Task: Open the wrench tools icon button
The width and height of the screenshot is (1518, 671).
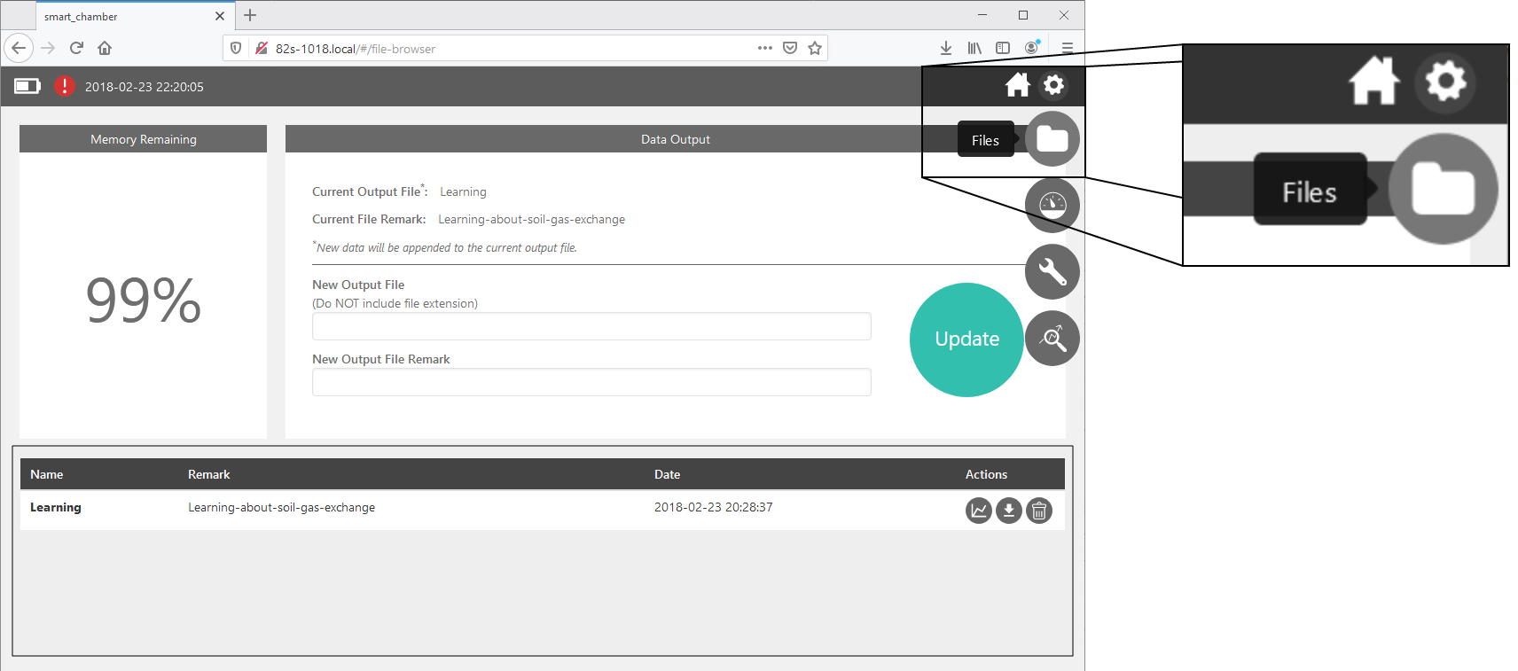Action: (x=1052, y=271)
